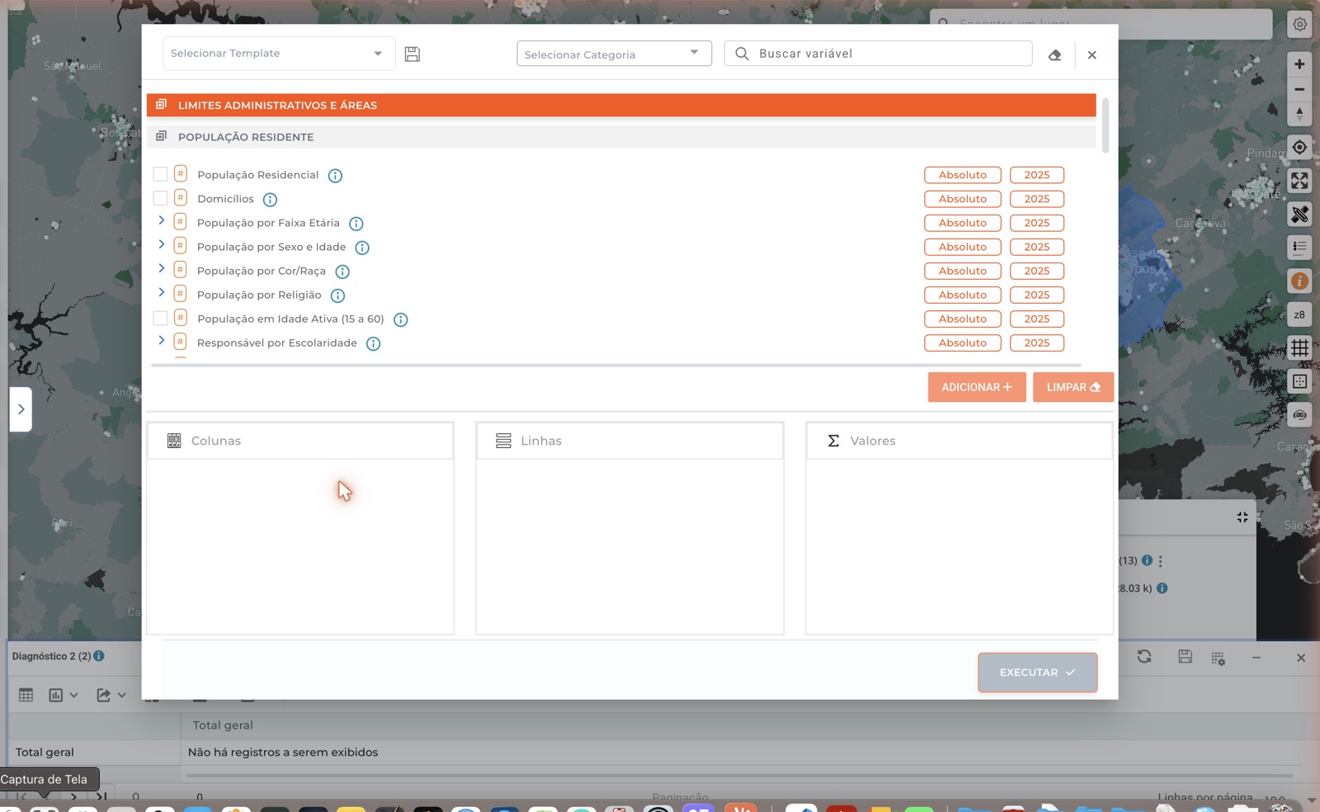The image size is (1320, 812).
Task: Click table view icon in Diagnóstico toolbar
Action: click(26, 696)
